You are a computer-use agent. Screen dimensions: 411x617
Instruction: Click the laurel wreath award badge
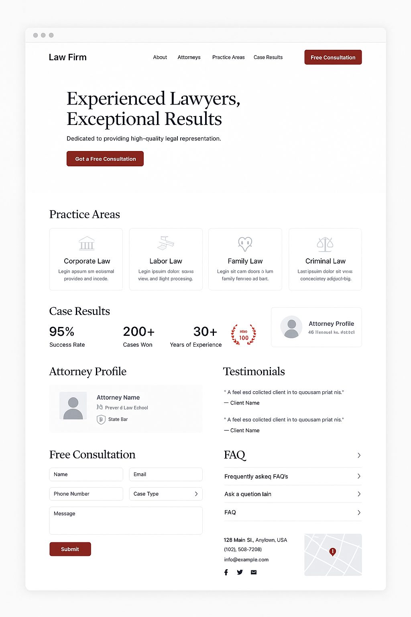pyautogui.click(x=244, y=335)
